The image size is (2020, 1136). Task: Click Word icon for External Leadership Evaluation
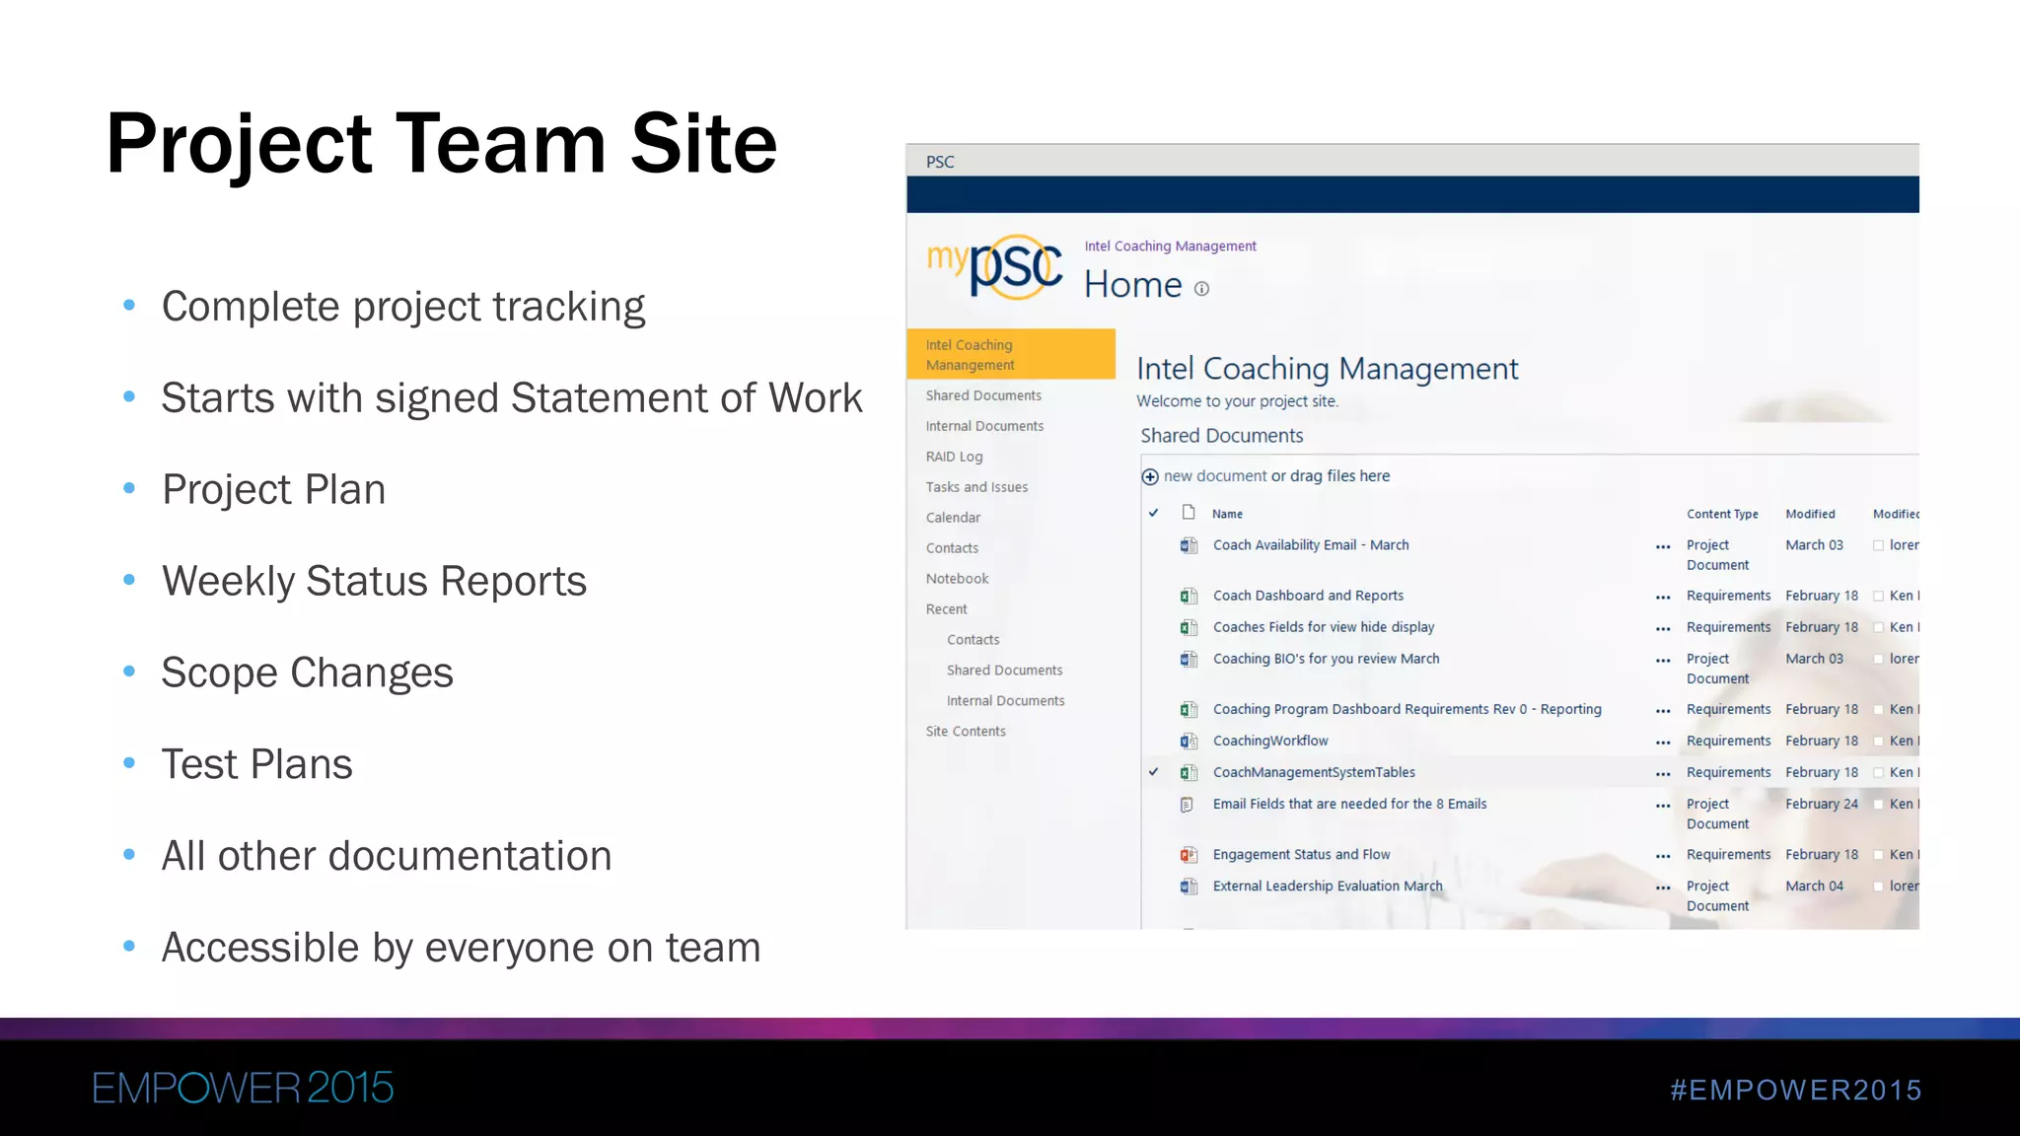coord(1190,887)
